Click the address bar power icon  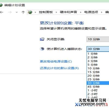30,12
